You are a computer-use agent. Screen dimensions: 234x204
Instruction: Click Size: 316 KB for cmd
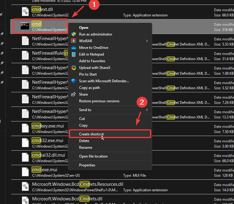223,29
